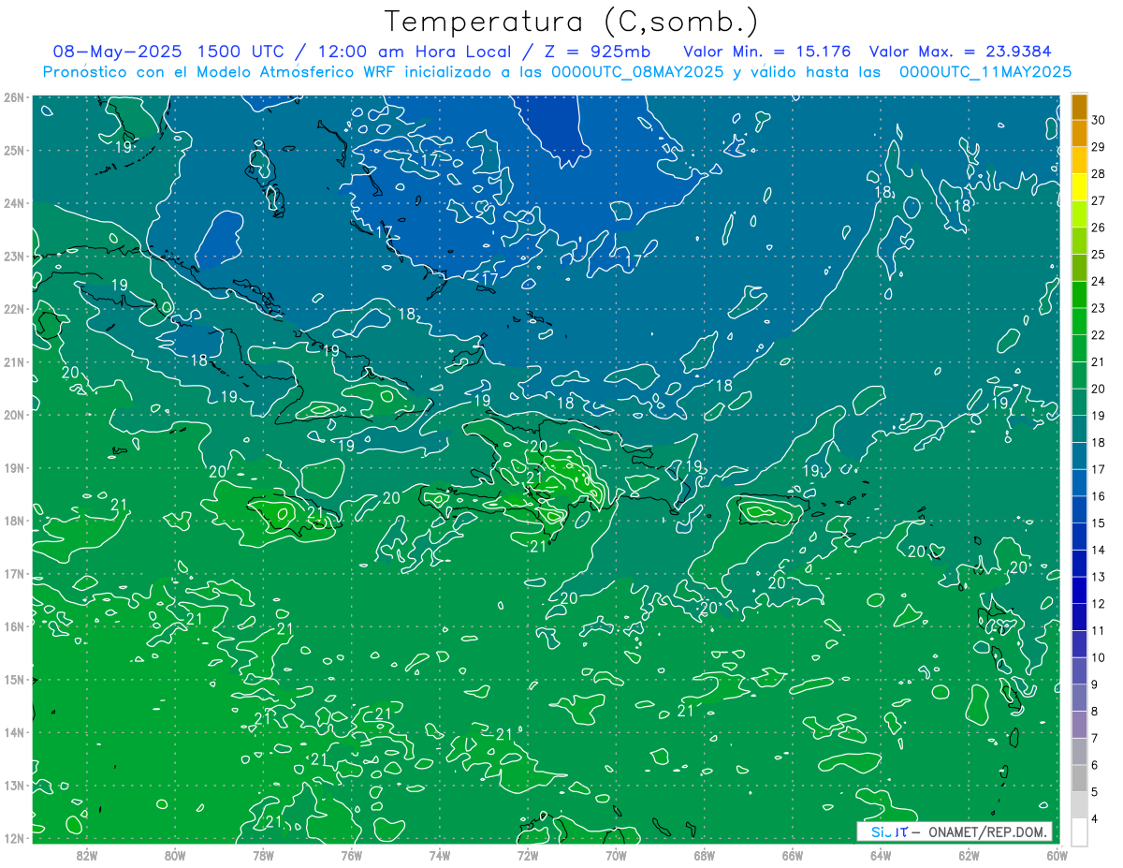Click the '16N' latitude axis label
This screenshot has width=1123, height=868.
[14, 626]
